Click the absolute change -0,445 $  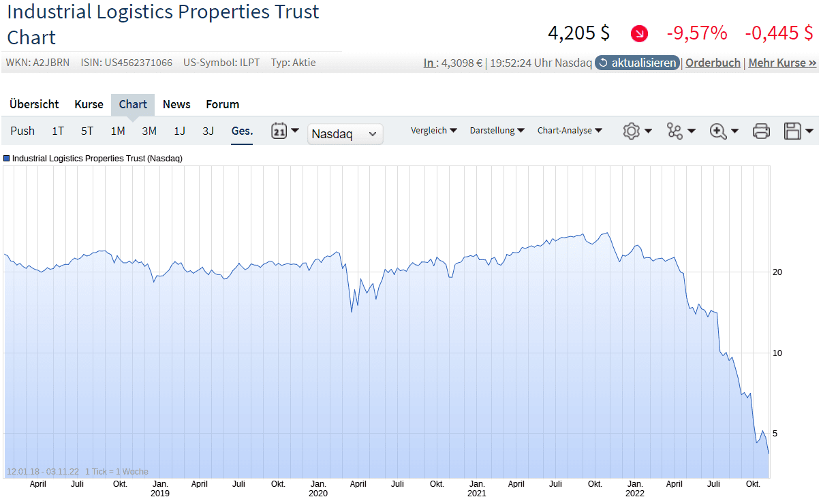(x=779, y=33)
